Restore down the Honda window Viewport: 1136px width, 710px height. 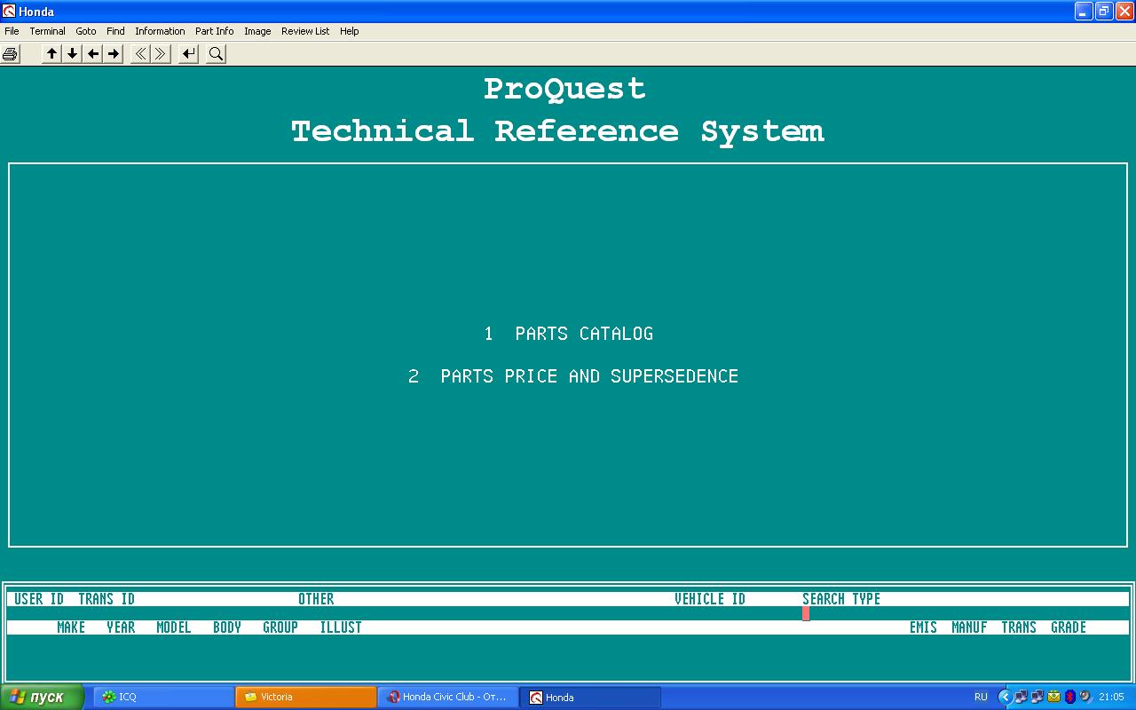coord(1104,11)
